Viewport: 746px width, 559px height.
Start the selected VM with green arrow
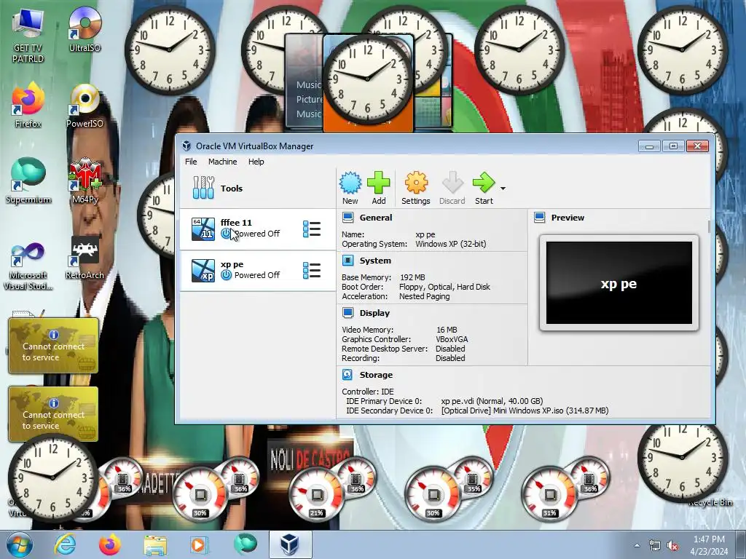[484, 189]
